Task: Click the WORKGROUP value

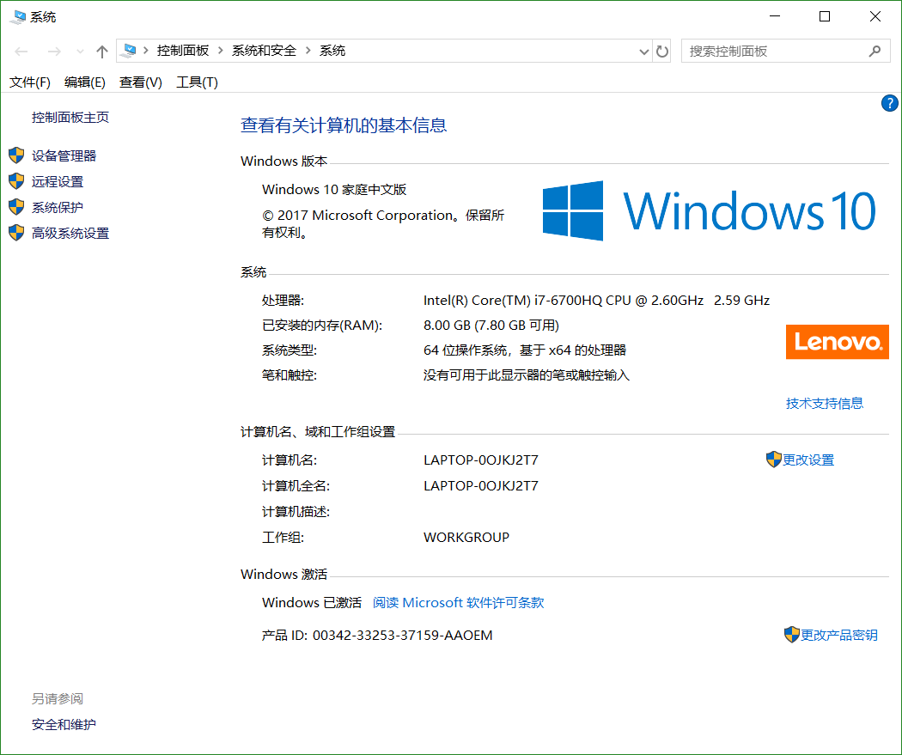Action: [466, 538]
